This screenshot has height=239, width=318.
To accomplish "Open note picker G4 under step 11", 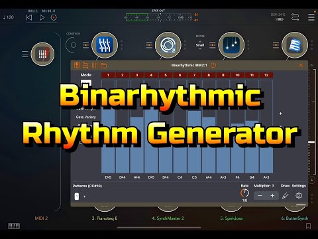I will click(252, 177).
